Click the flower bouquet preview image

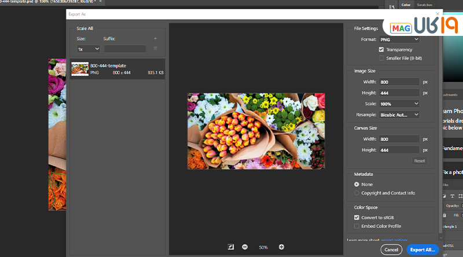pyautogui.click(x=256, y=131)
